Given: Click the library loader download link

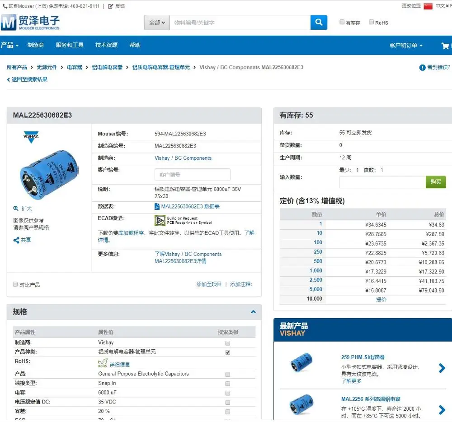Looking at the screenshot, I should [x=131, y=233].
